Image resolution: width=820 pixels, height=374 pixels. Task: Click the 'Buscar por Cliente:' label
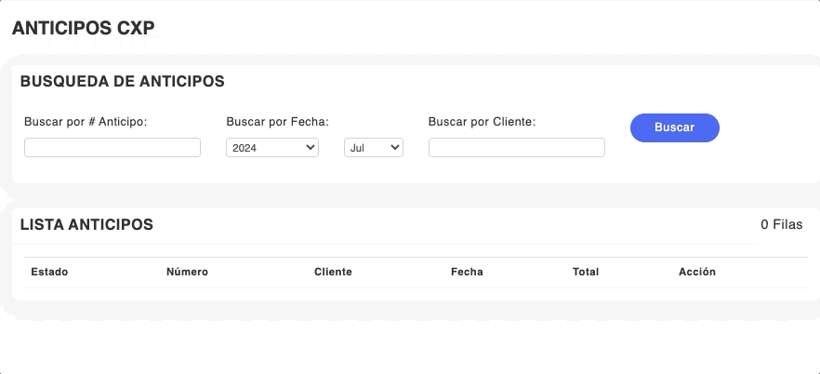(x=482, y=121)
